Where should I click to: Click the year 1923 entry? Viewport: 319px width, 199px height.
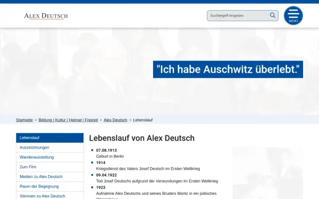(x=100, y=187)
